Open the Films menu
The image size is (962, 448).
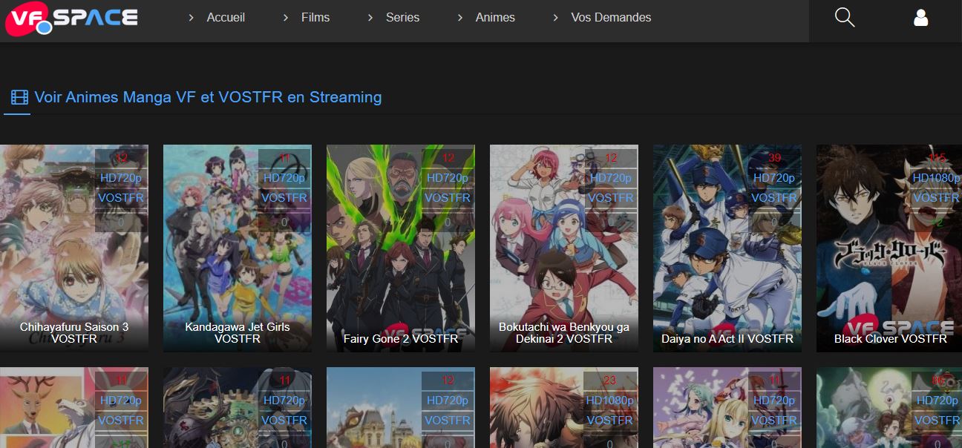click(x=315, y=17)
